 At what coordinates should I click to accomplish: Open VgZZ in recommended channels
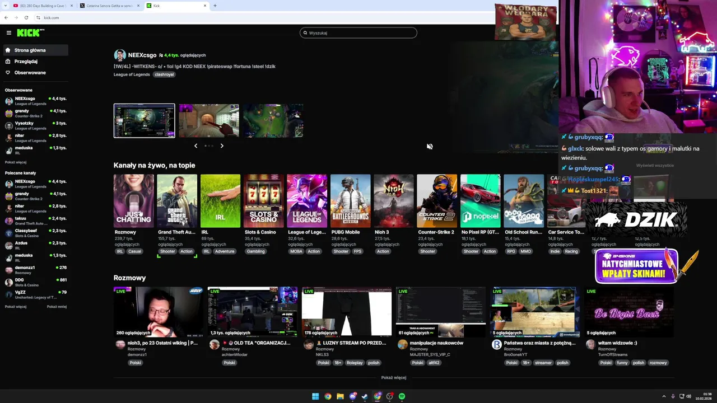[35, 294]
